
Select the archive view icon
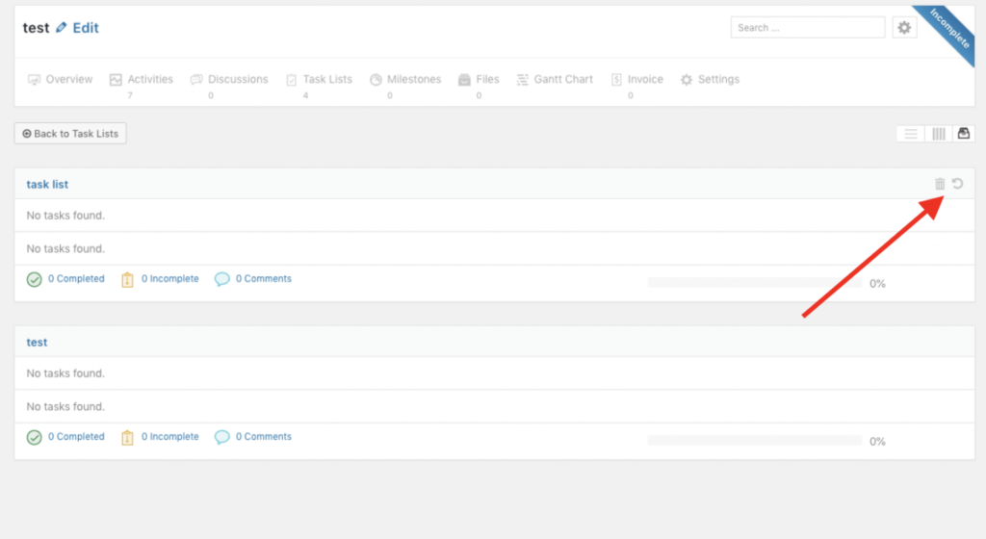[963, 134]
